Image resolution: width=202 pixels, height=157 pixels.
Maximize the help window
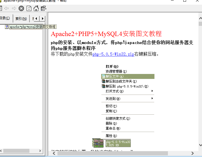[x=185, y=1]
